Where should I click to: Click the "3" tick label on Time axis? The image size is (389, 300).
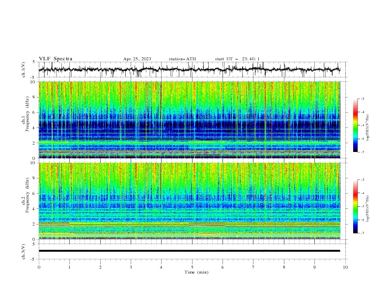(131, 267)
